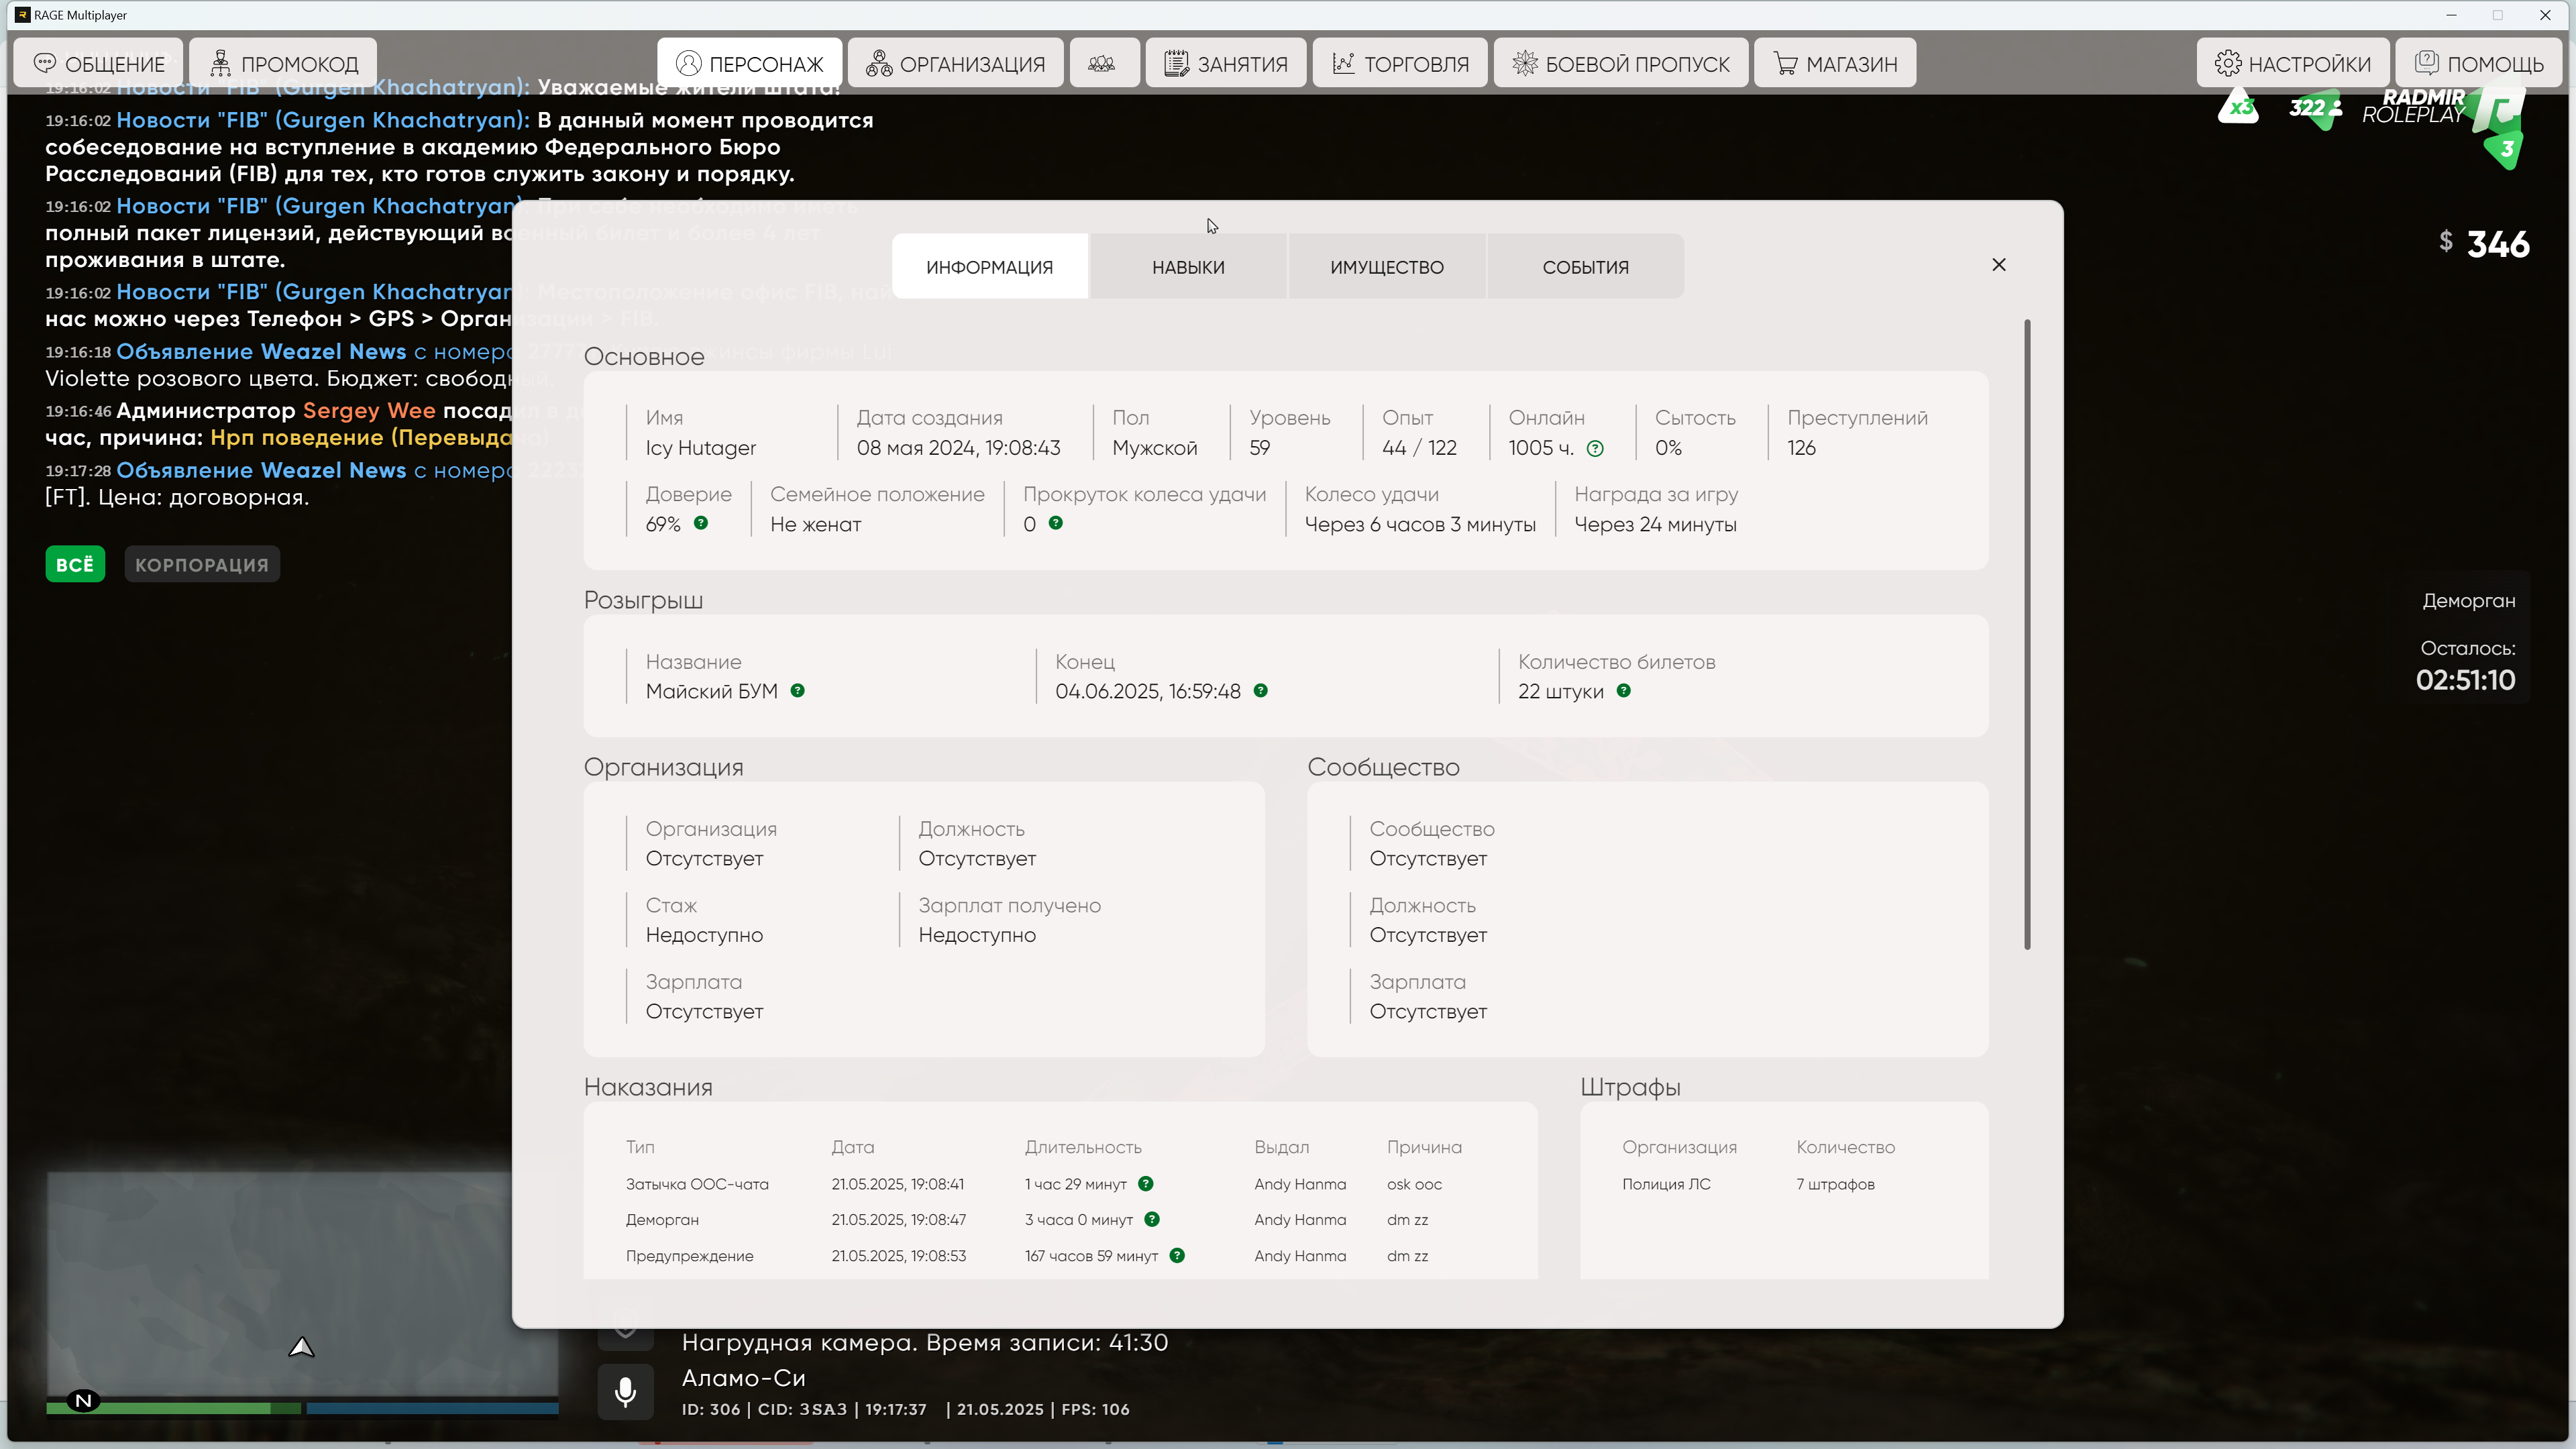Open the ОБЩЕНИЕ chat menu

pyautogui.click(x=98, y=63)
